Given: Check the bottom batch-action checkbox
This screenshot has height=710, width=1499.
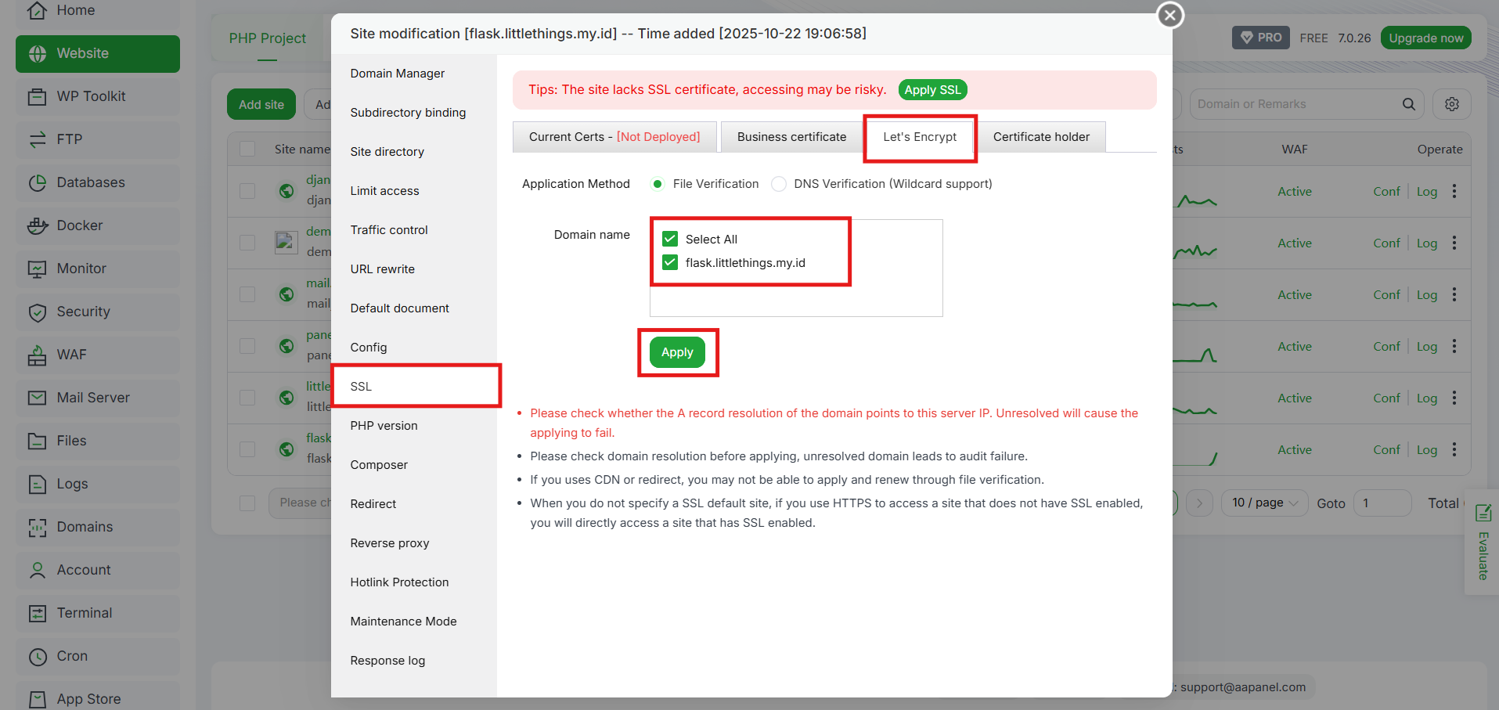Looking at the screenshot, I should pos(247,503).
